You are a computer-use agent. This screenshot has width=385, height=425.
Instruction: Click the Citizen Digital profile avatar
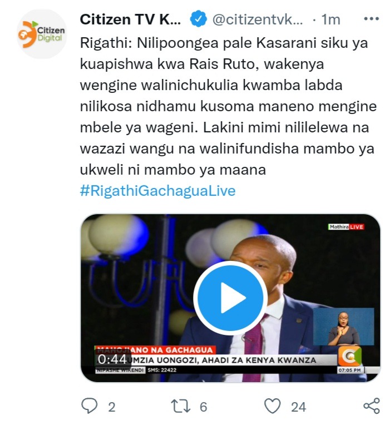point(42,34)
